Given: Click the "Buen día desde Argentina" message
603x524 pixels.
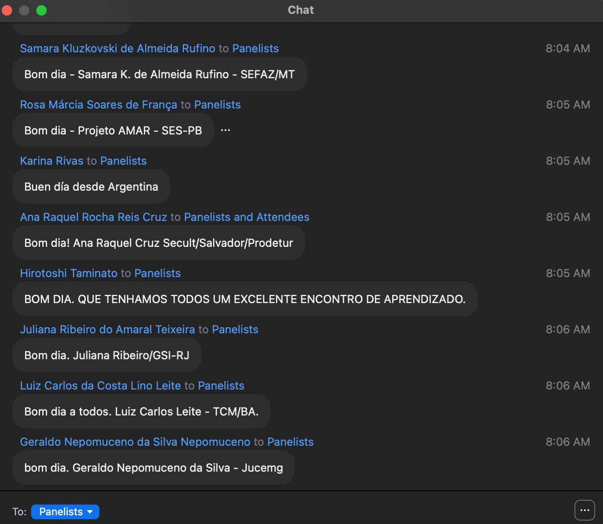Looking at the screenshot, I should tap(91, 187).
